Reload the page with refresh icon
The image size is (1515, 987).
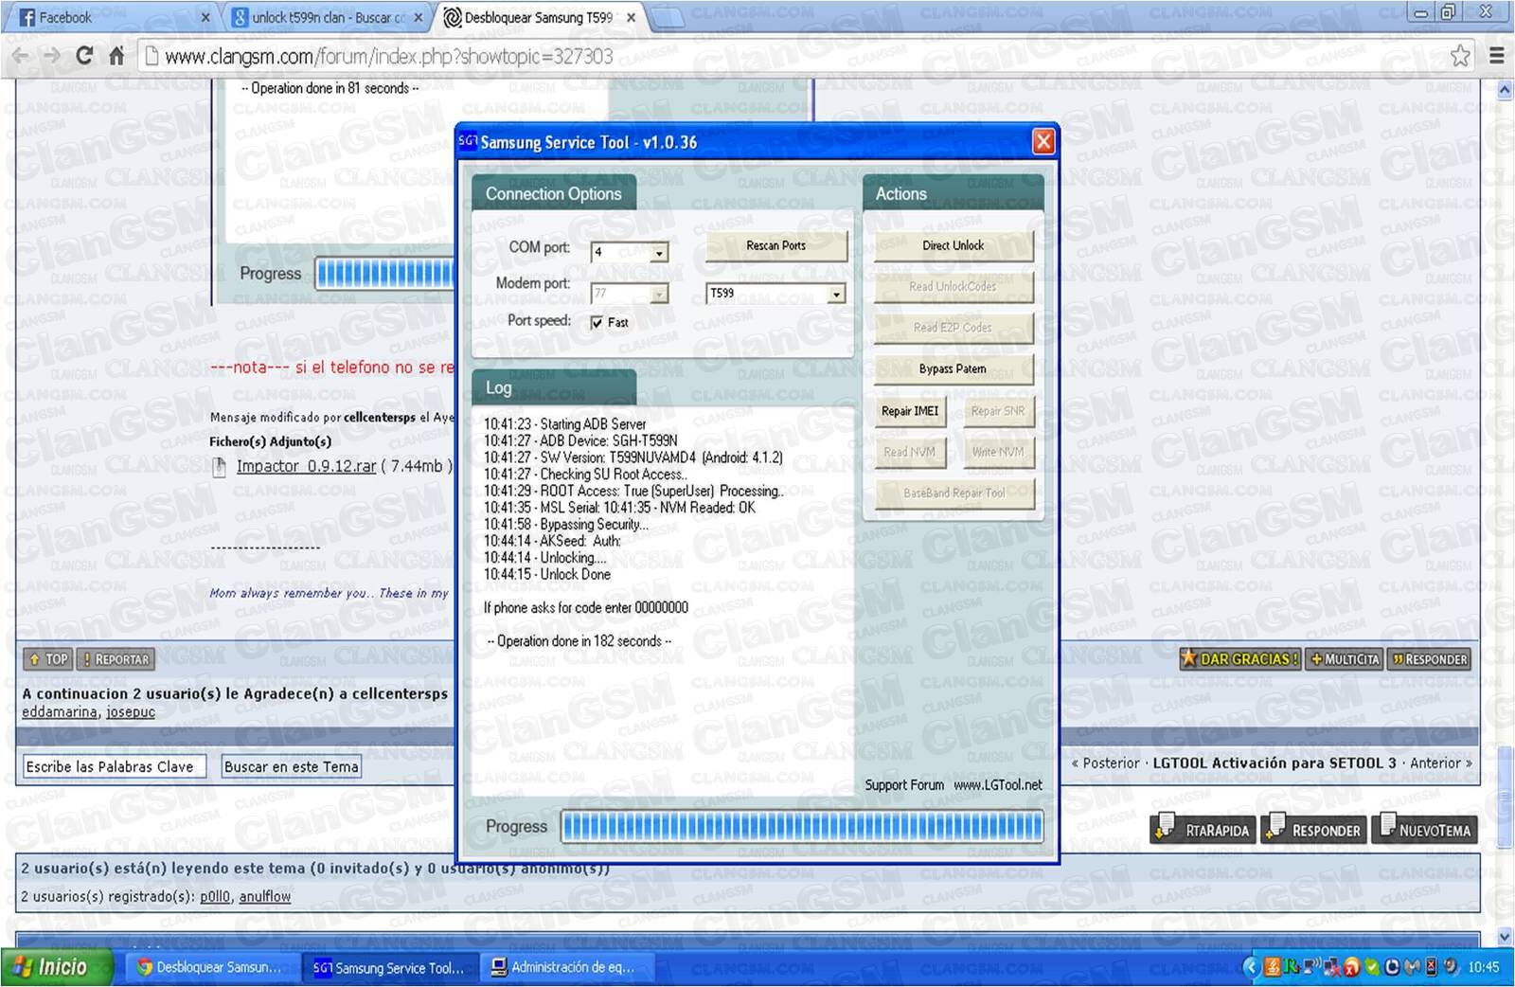point(84,56)
